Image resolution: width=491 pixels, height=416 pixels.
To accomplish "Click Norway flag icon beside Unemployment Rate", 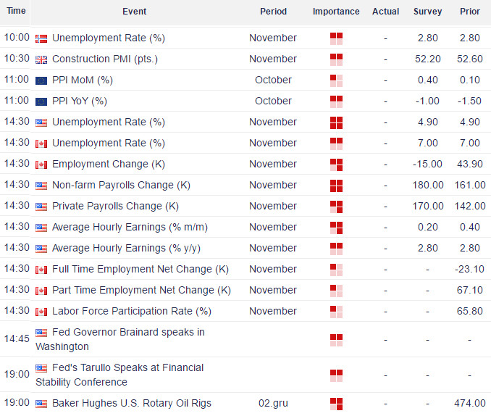I will pyautogui.click(x=41, y=38).
